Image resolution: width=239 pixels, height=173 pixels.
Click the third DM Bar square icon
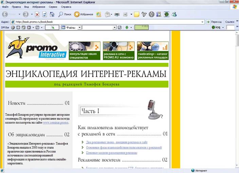(x=23, y=27)
